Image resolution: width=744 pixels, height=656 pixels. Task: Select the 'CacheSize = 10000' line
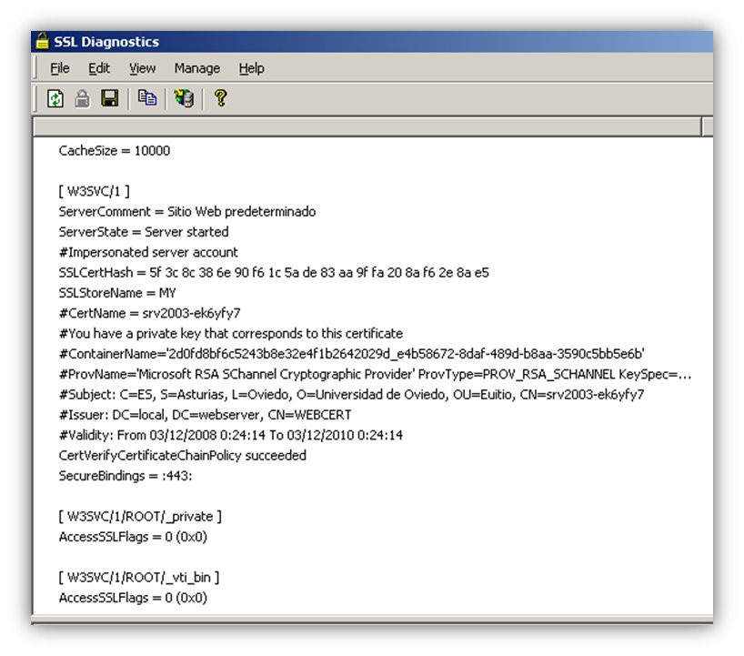point(115,150)
